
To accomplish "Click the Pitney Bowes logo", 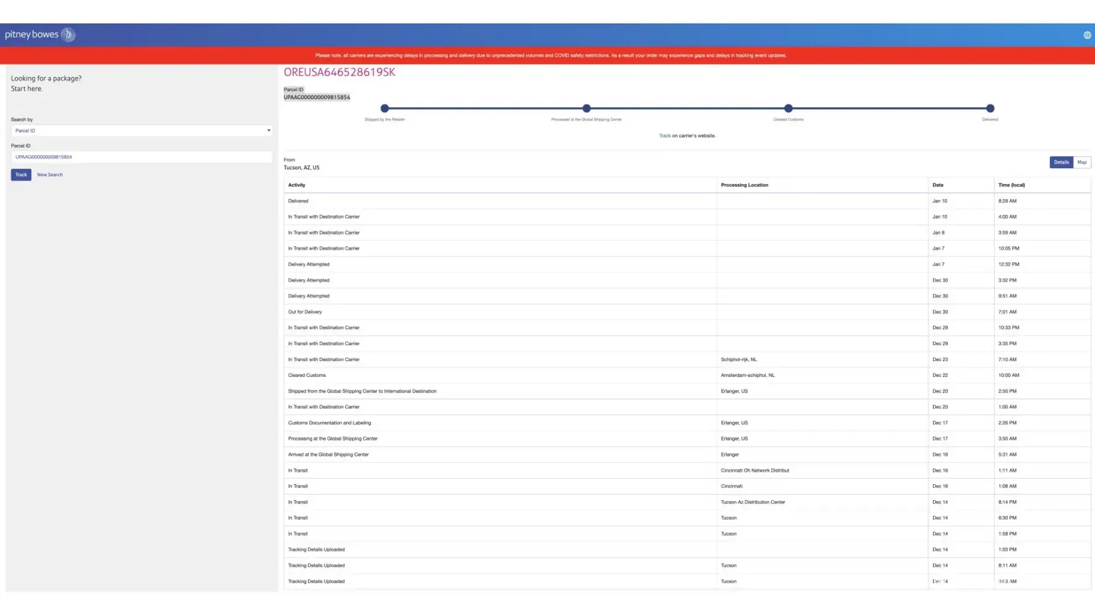I will 40,34.
